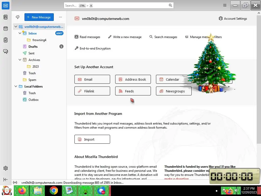Click Write a new message
This screenshot has width=261, height=196.
point(125,37)
